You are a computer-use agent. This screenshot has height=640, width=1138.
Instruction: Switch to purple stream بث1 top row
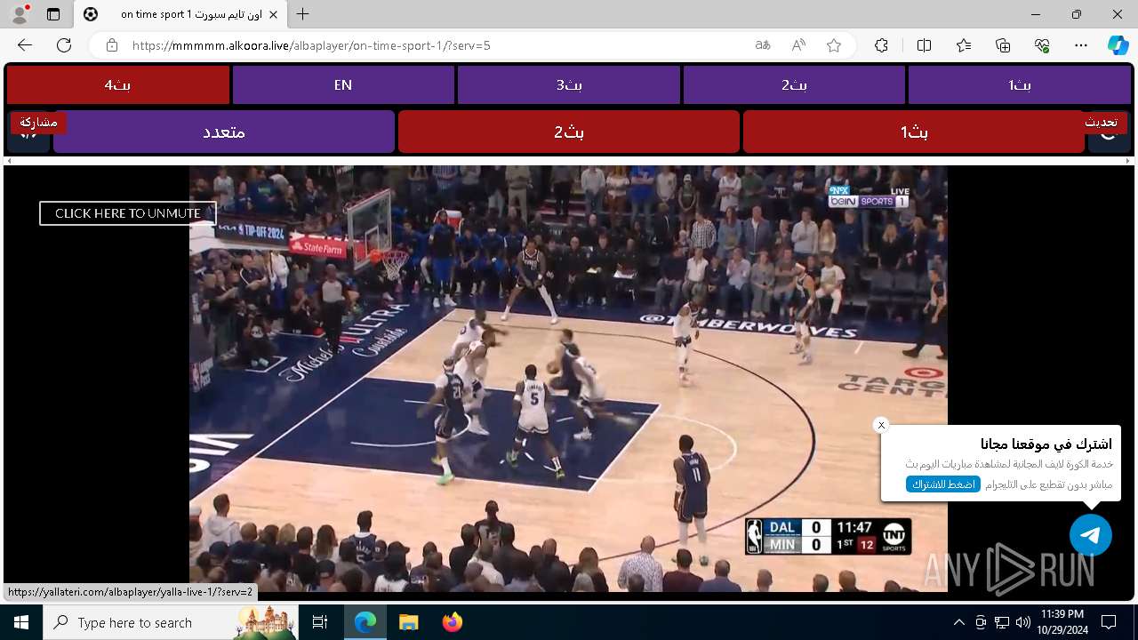coord(1019,85)
